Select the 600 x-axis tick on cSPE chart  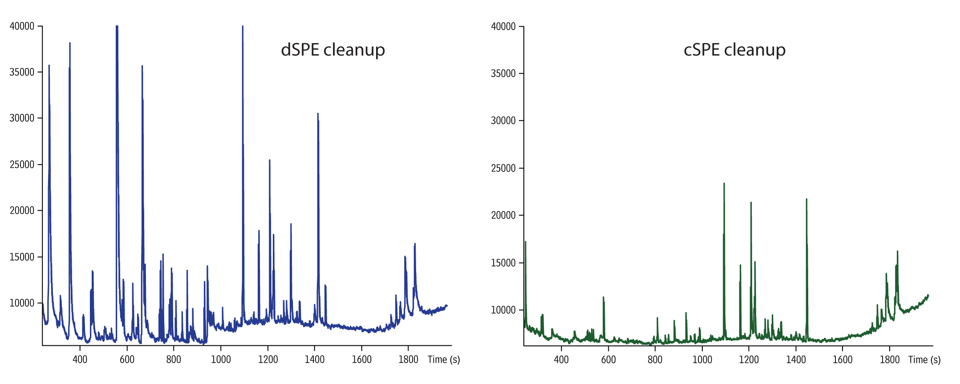tap(608, 360)
